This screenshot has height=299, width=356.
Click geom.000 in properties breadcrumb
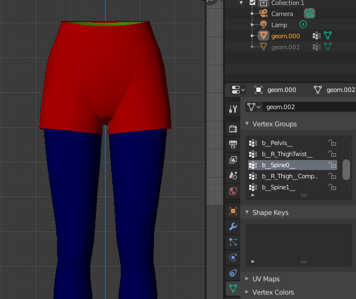point(281,90)
